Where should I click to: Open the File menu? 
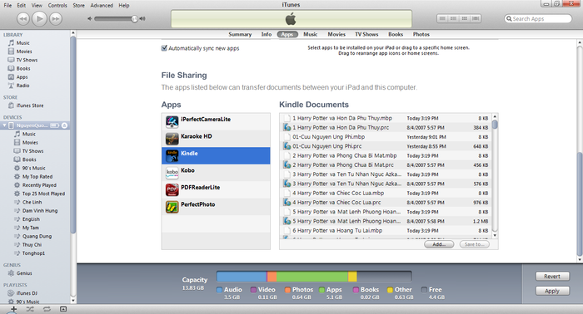[x=7, y=5]
